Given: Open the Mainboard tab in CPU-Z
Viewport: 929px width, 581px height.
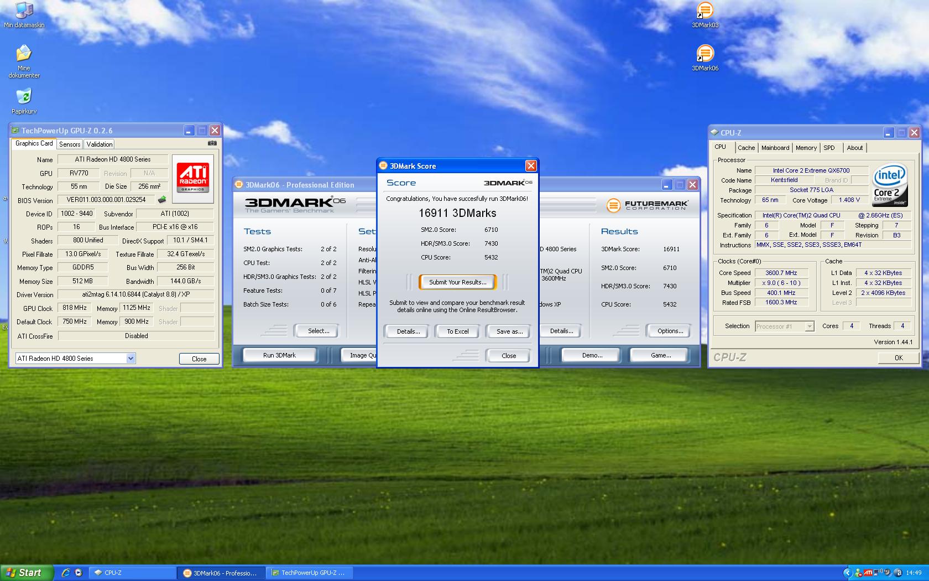Looking at the screenshot, I should 775,148.
